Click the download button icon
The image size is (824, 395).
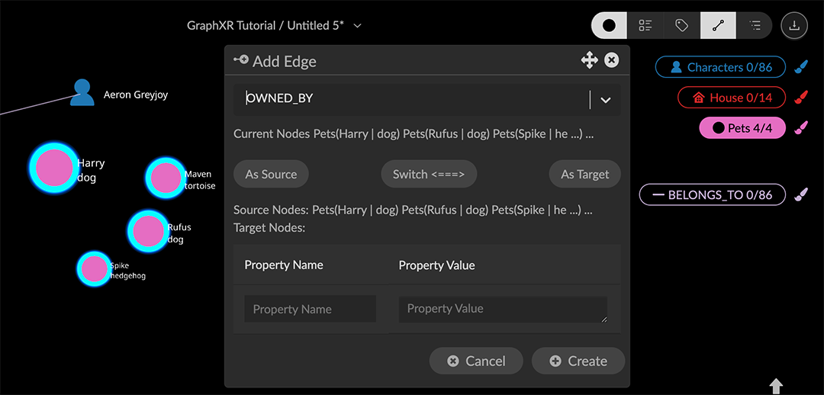click(794, 25)
